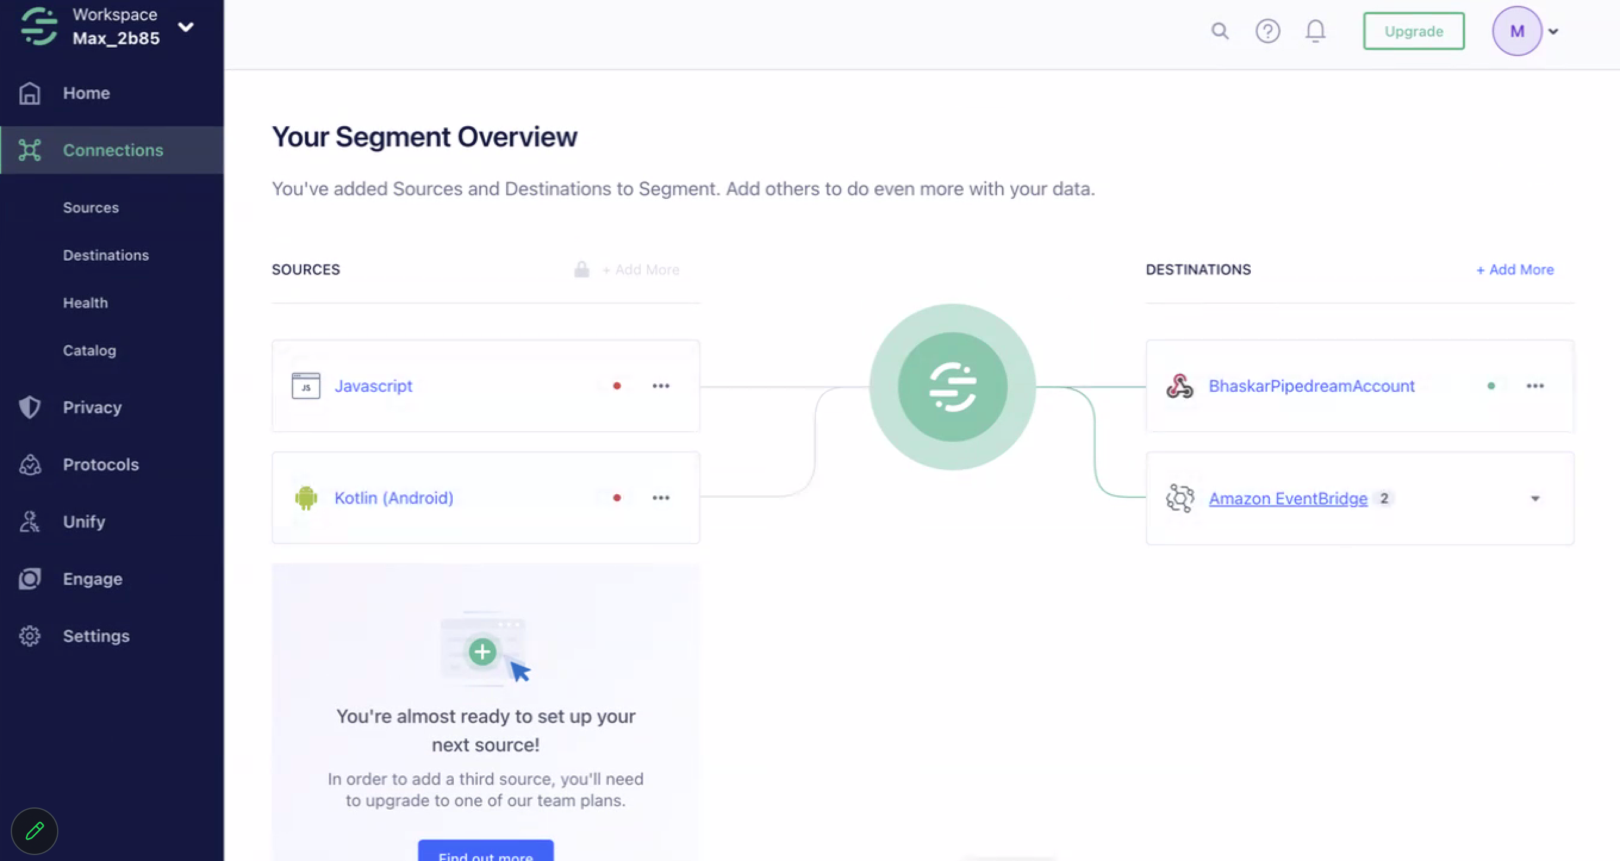The width and height of the screenshot is (1620, 861).
Task: Open notifications with the bell icon
Action: 1315,31
